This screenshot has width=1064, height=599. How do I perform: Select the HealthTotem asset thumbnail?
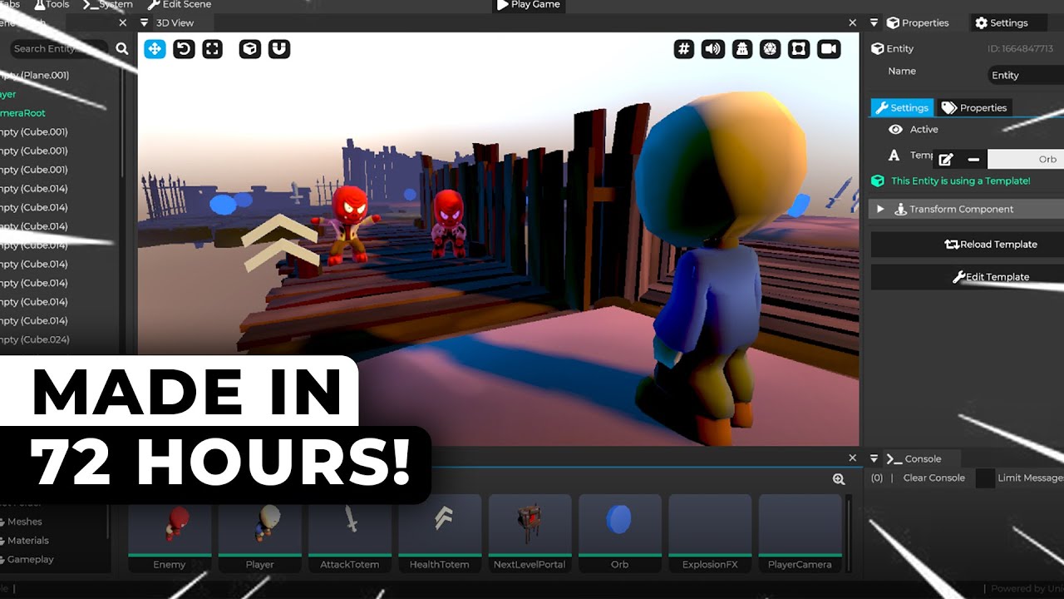pyautogui.click(x=440, y=533)
